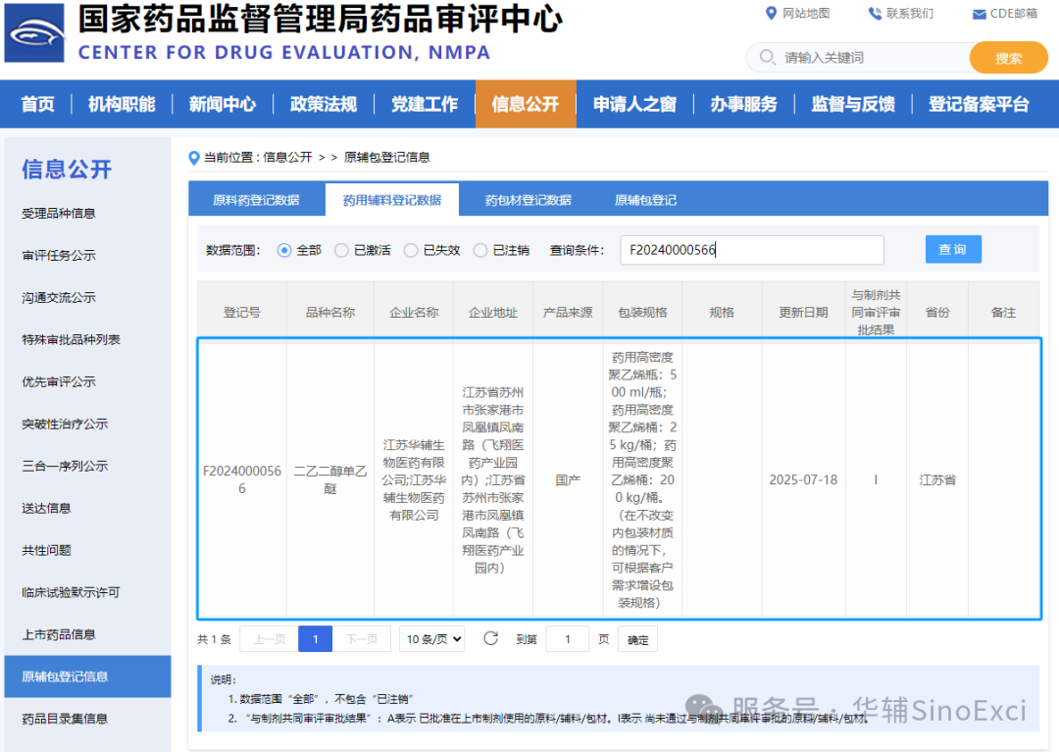
Task: Click the 查询条件 input with F20240000566
Action: [x=752, y=250]
